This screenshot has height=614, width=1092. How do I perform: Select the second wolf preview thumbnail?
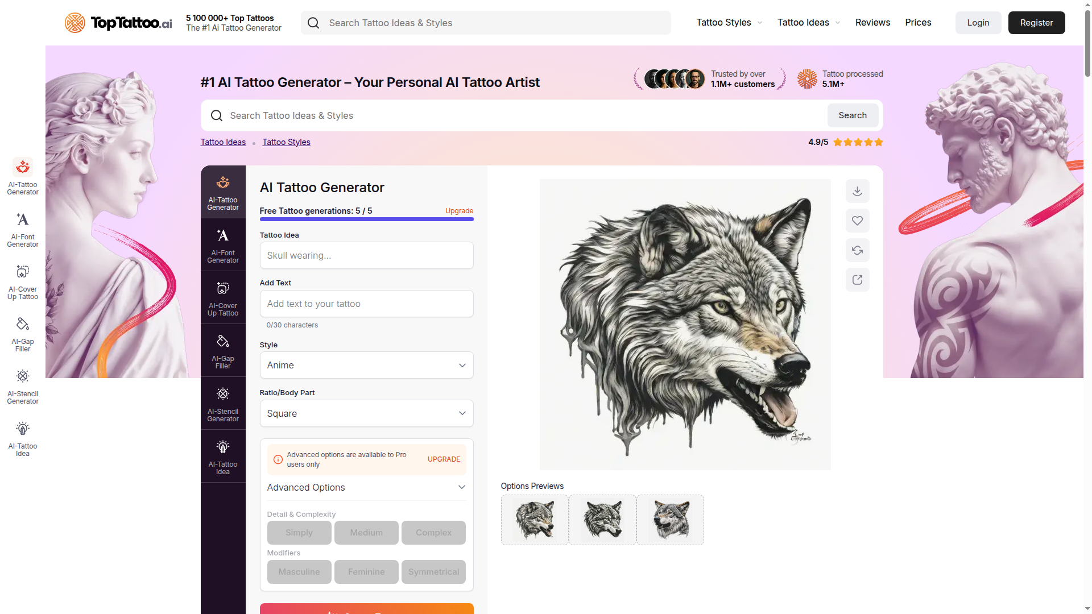pos(602,520)
